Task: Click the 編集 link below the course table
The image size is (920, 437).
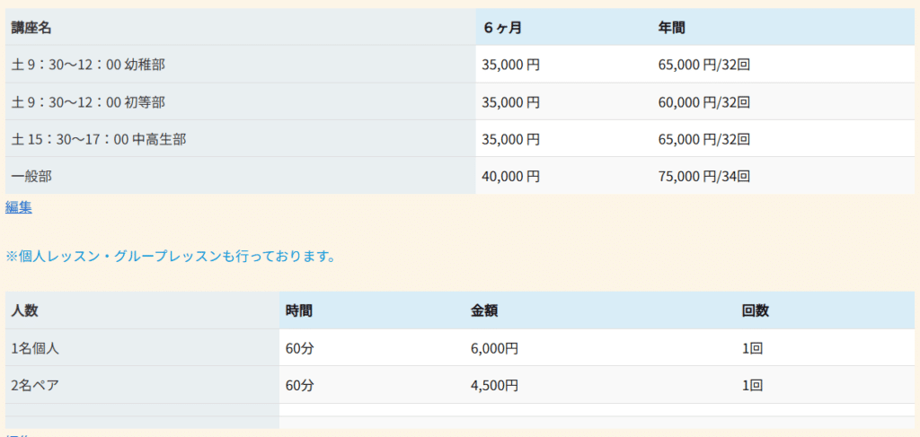Action: (x=19, y=207)
